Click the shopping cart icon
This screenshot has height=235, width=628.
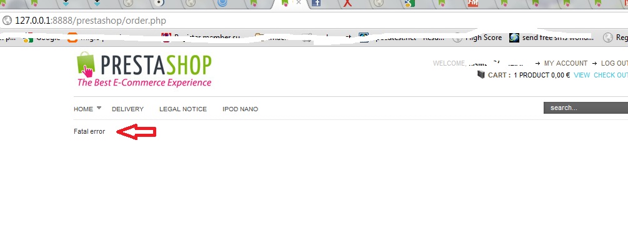[481, 74]
